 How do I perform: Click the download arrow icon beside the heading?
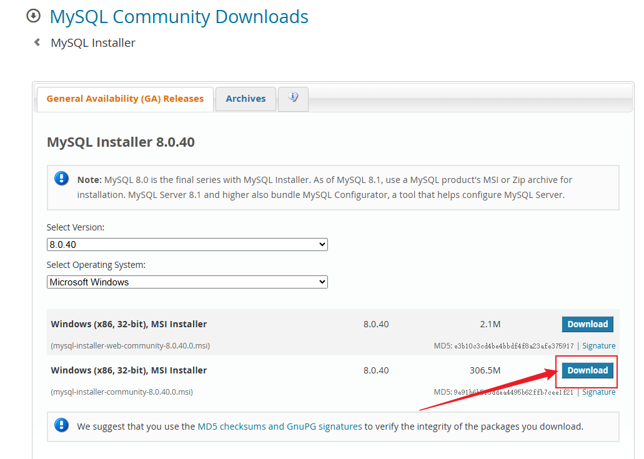(x=32, y=16)
